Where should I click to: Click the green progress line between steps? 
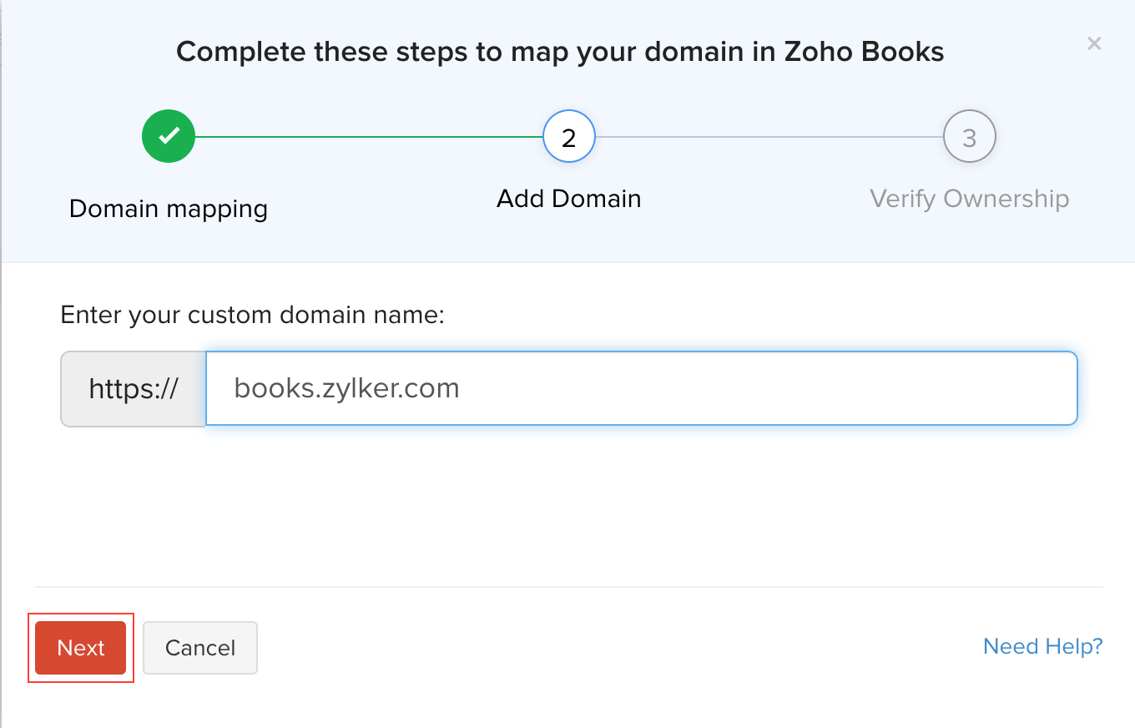coord(367,137)
